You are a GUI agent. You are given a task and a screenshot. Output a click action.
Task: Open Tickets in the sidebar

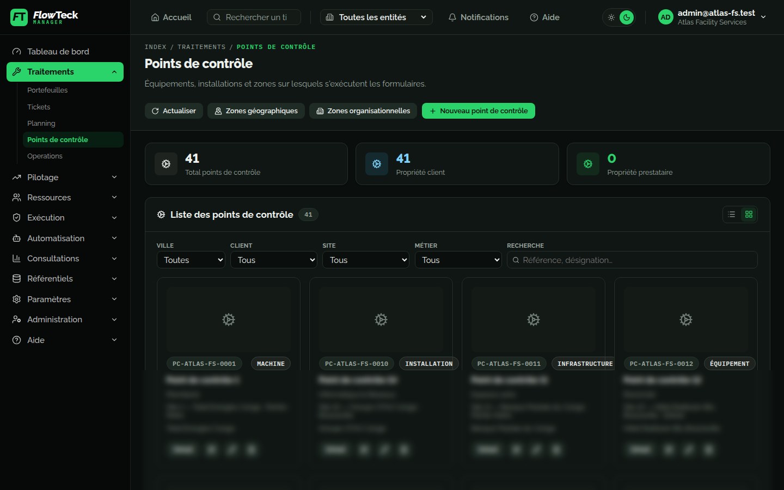(x=73, y=107)
